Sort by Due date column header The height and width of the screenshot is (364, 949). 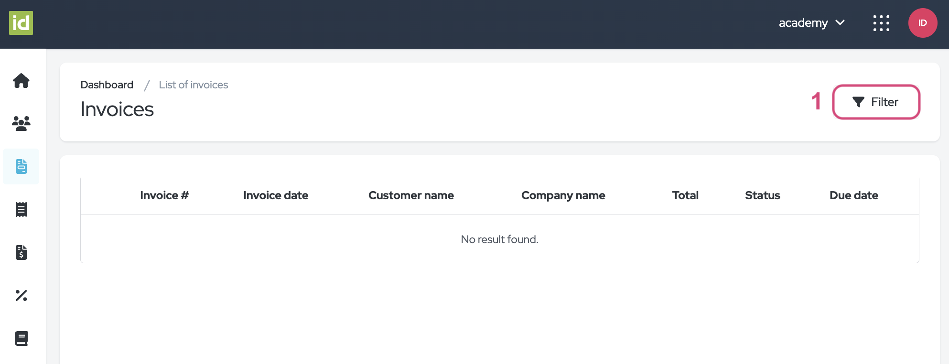point(854,195)
